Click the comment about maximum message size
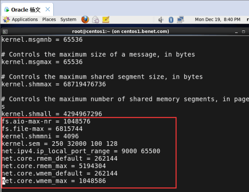Image resolution: width=249 pixels, height=192 pixels. click(98, 55)
